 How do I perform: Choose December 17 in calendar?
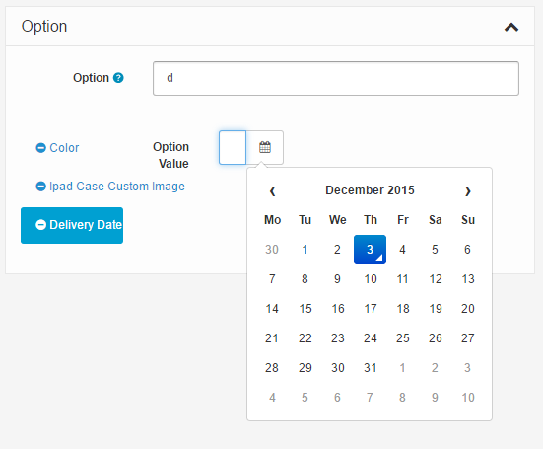coord(370,309)
